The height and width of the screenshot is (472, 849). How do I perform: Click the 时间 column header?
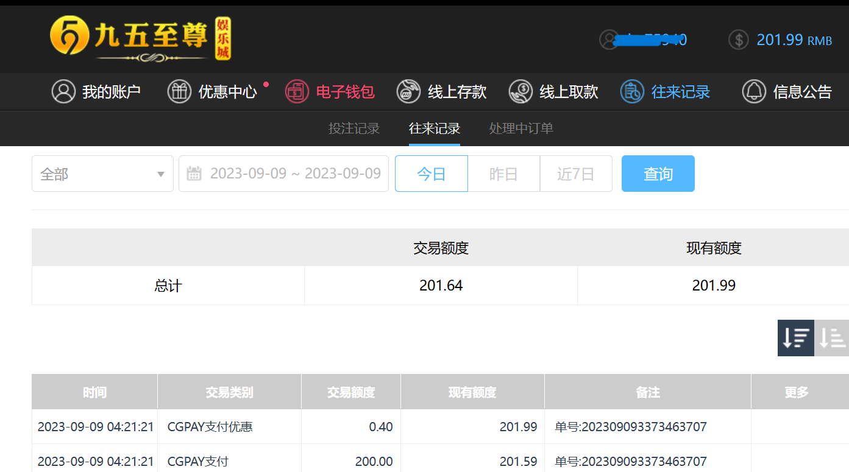pyautogui.click(x=94, y=392)
